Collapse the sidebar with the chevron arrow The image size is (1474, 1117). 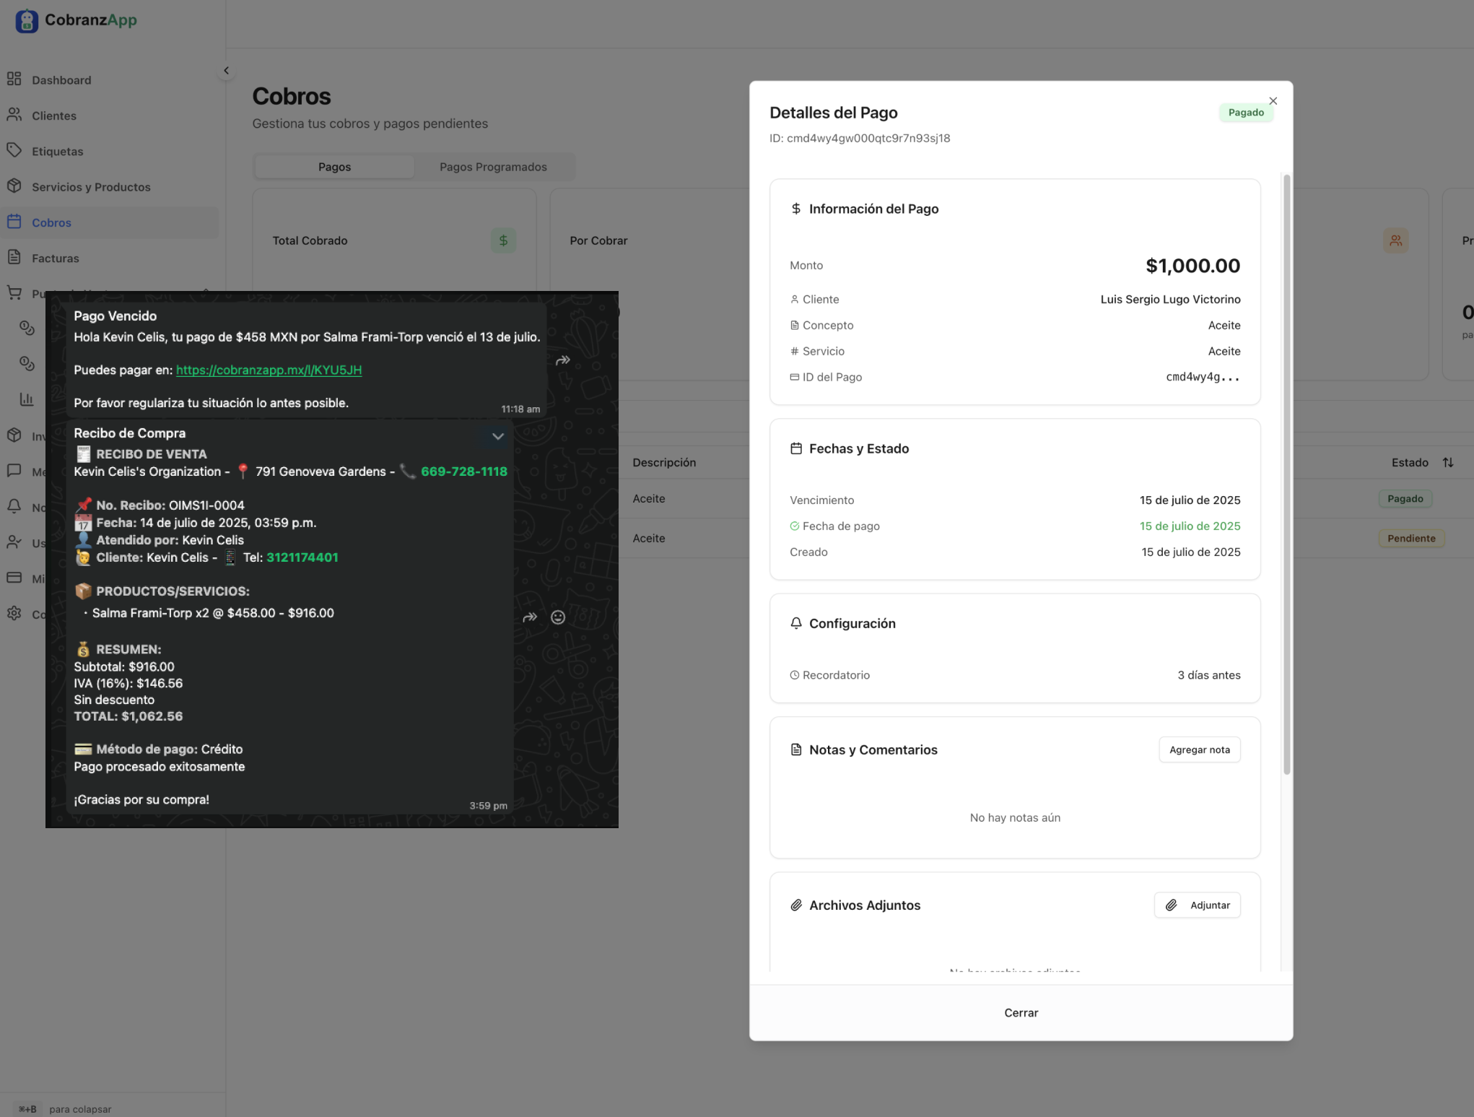pyautogui.click(x=226, y=71)
